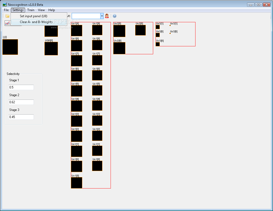Select the Us1[2] plane
Viewport: 273px width, 211px height.
(x=77, y=136)
